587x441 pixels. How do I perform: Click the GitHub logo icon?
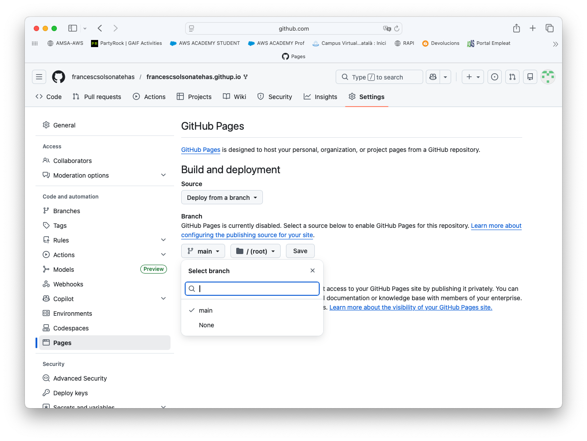[59, 77]
